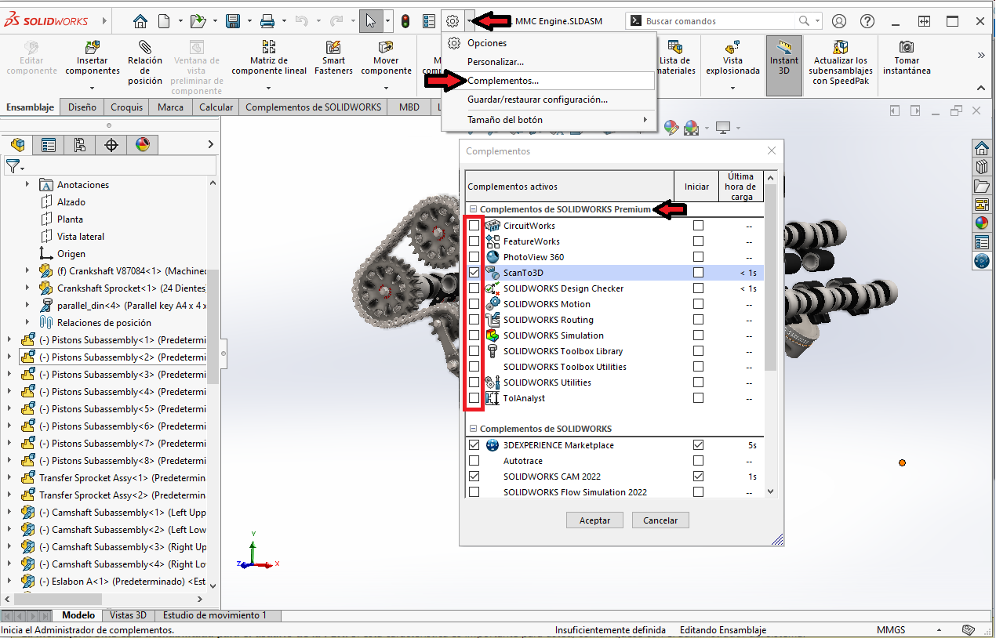This screenshot has width=996, height=638.
Task: Click Actualizar los subensamblajes con SpeedPak
Action: 841,63
